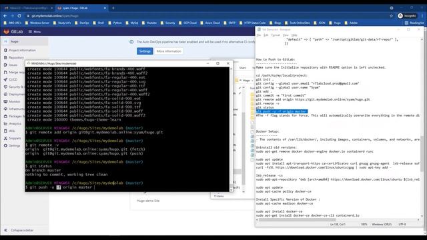Click the GitLab fox logo
This screenshot has height=240, width=427.
click(x=6, y=32)
